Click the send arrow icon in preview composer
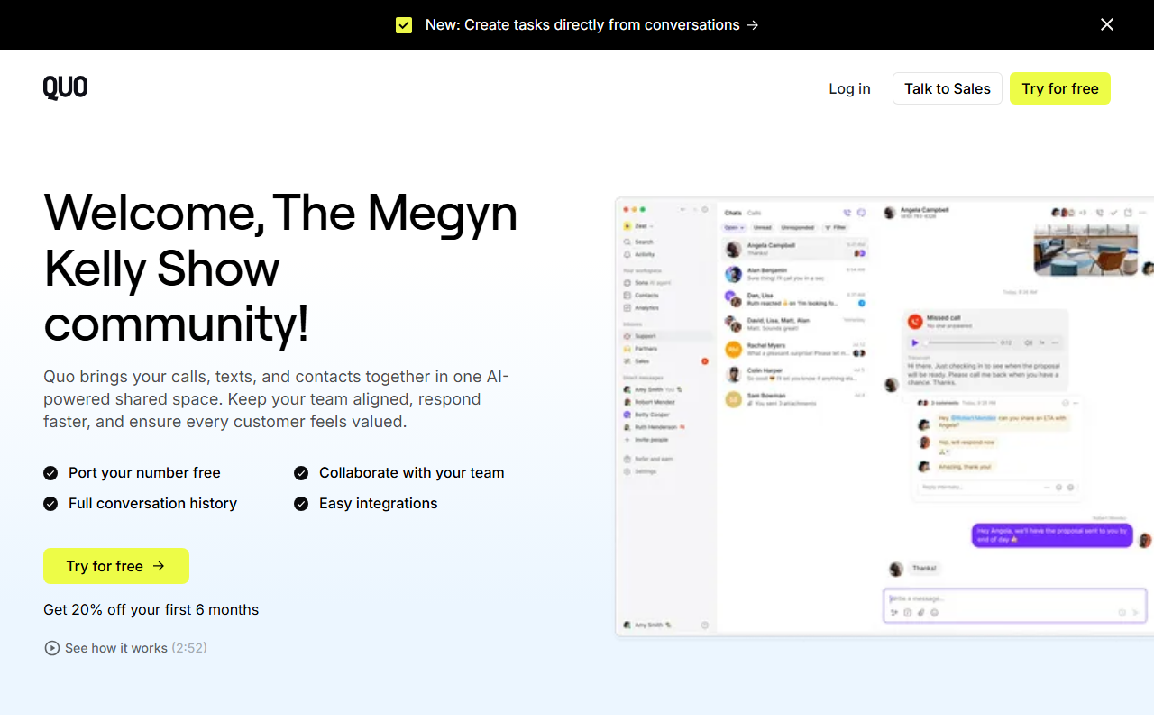Image resolution: width=1154 pixels, height=721 pixels. pyautogui.click(x=1135, y=613)
